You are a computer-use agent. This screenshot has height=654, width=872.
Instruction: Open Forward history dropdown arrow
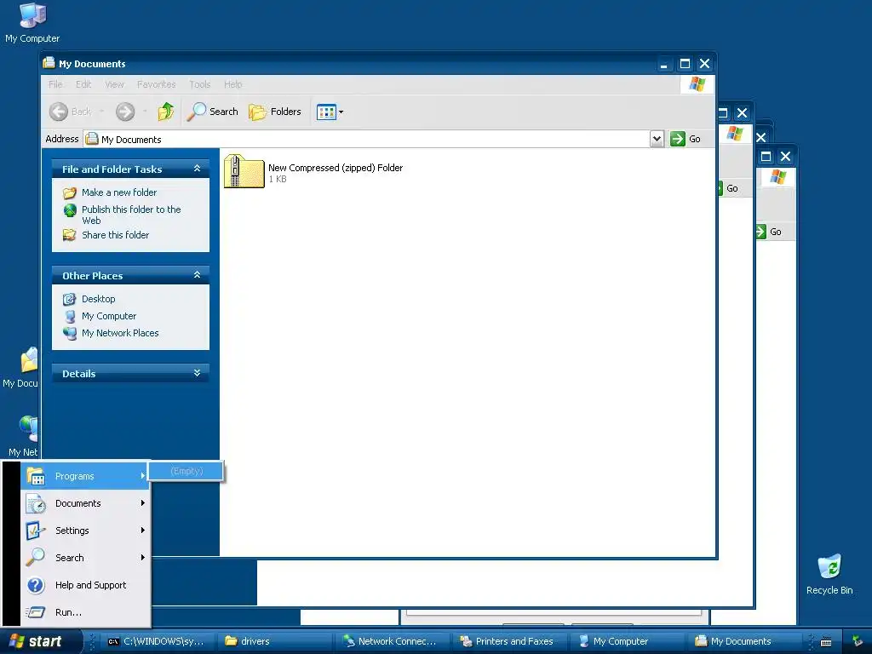[x=145, y=112]
